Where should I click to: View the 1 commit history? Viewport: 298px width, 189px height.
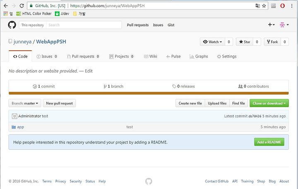click(44, 86)
